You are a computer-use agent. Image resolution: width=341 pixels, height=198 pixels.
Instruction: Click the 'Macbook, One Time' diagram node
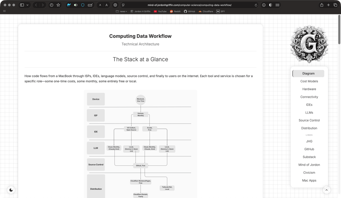141,100
